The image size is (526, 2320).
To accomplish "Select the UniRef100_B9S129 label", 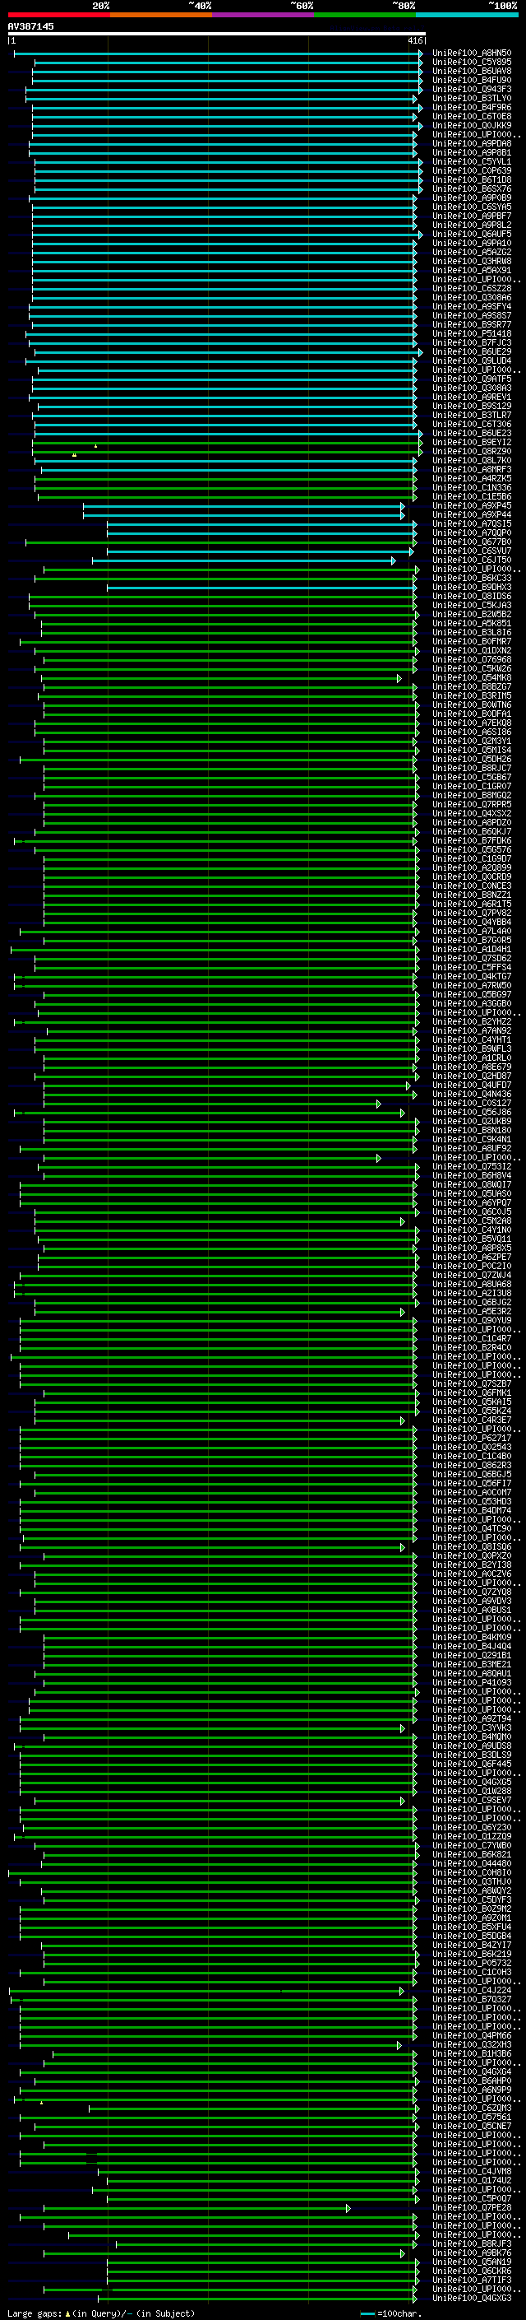I will point(472,407).
